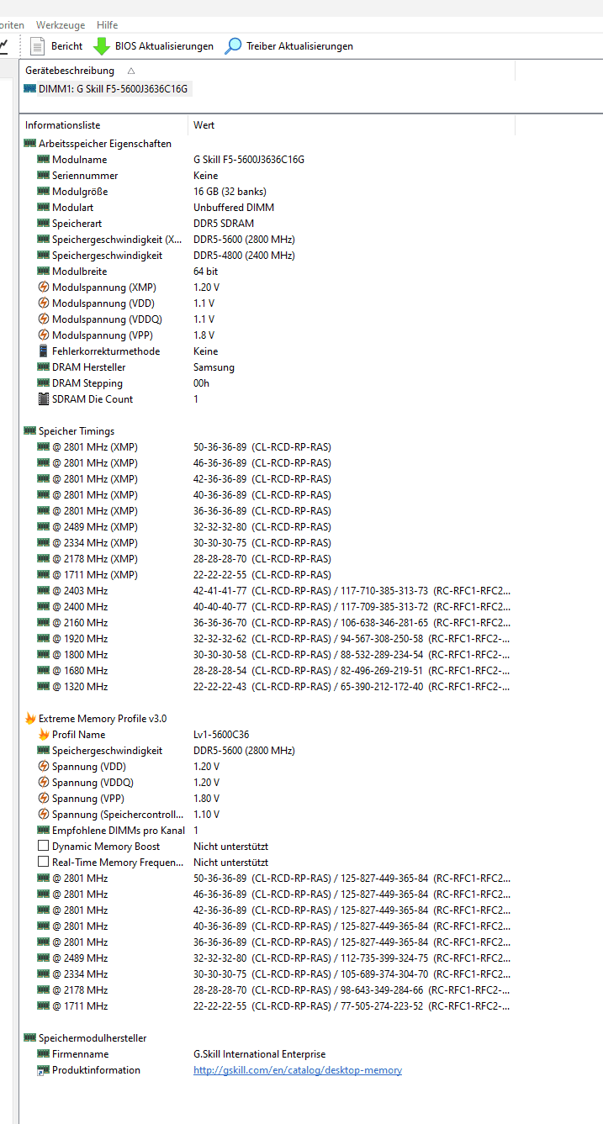
Task: Click the Speicher Timings section icon
Action: pyautogui.click(x=30, y=431)
